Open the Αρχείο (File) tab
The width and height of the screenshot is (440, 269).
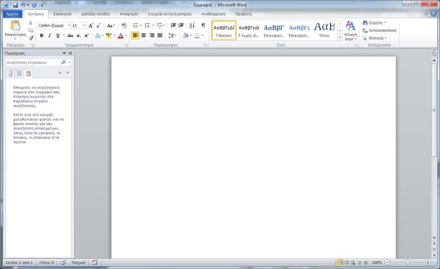pyautogui.click(x=12, y=14)
